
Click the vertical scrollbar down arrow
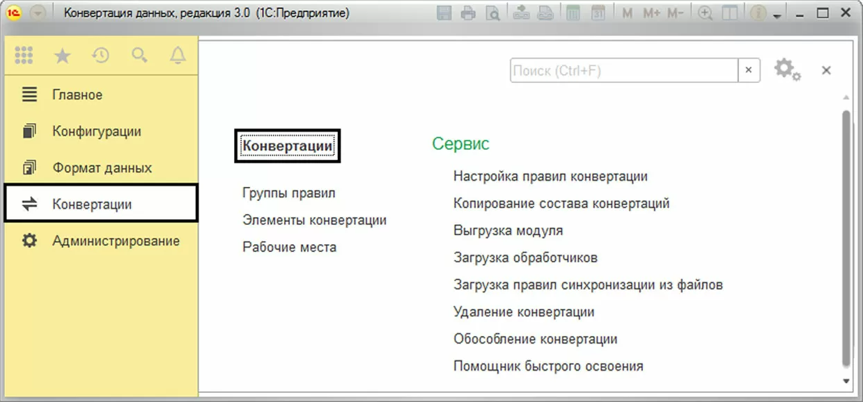(x=846, y=380)
